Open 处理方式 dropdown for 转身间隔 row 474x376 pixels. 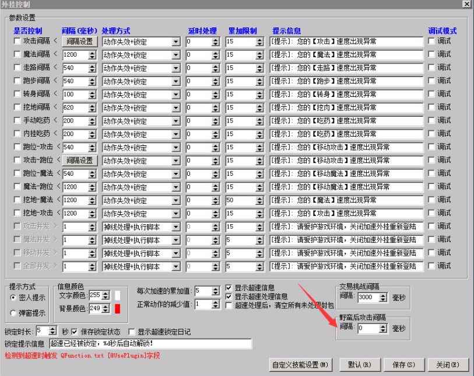click(176, 95)
